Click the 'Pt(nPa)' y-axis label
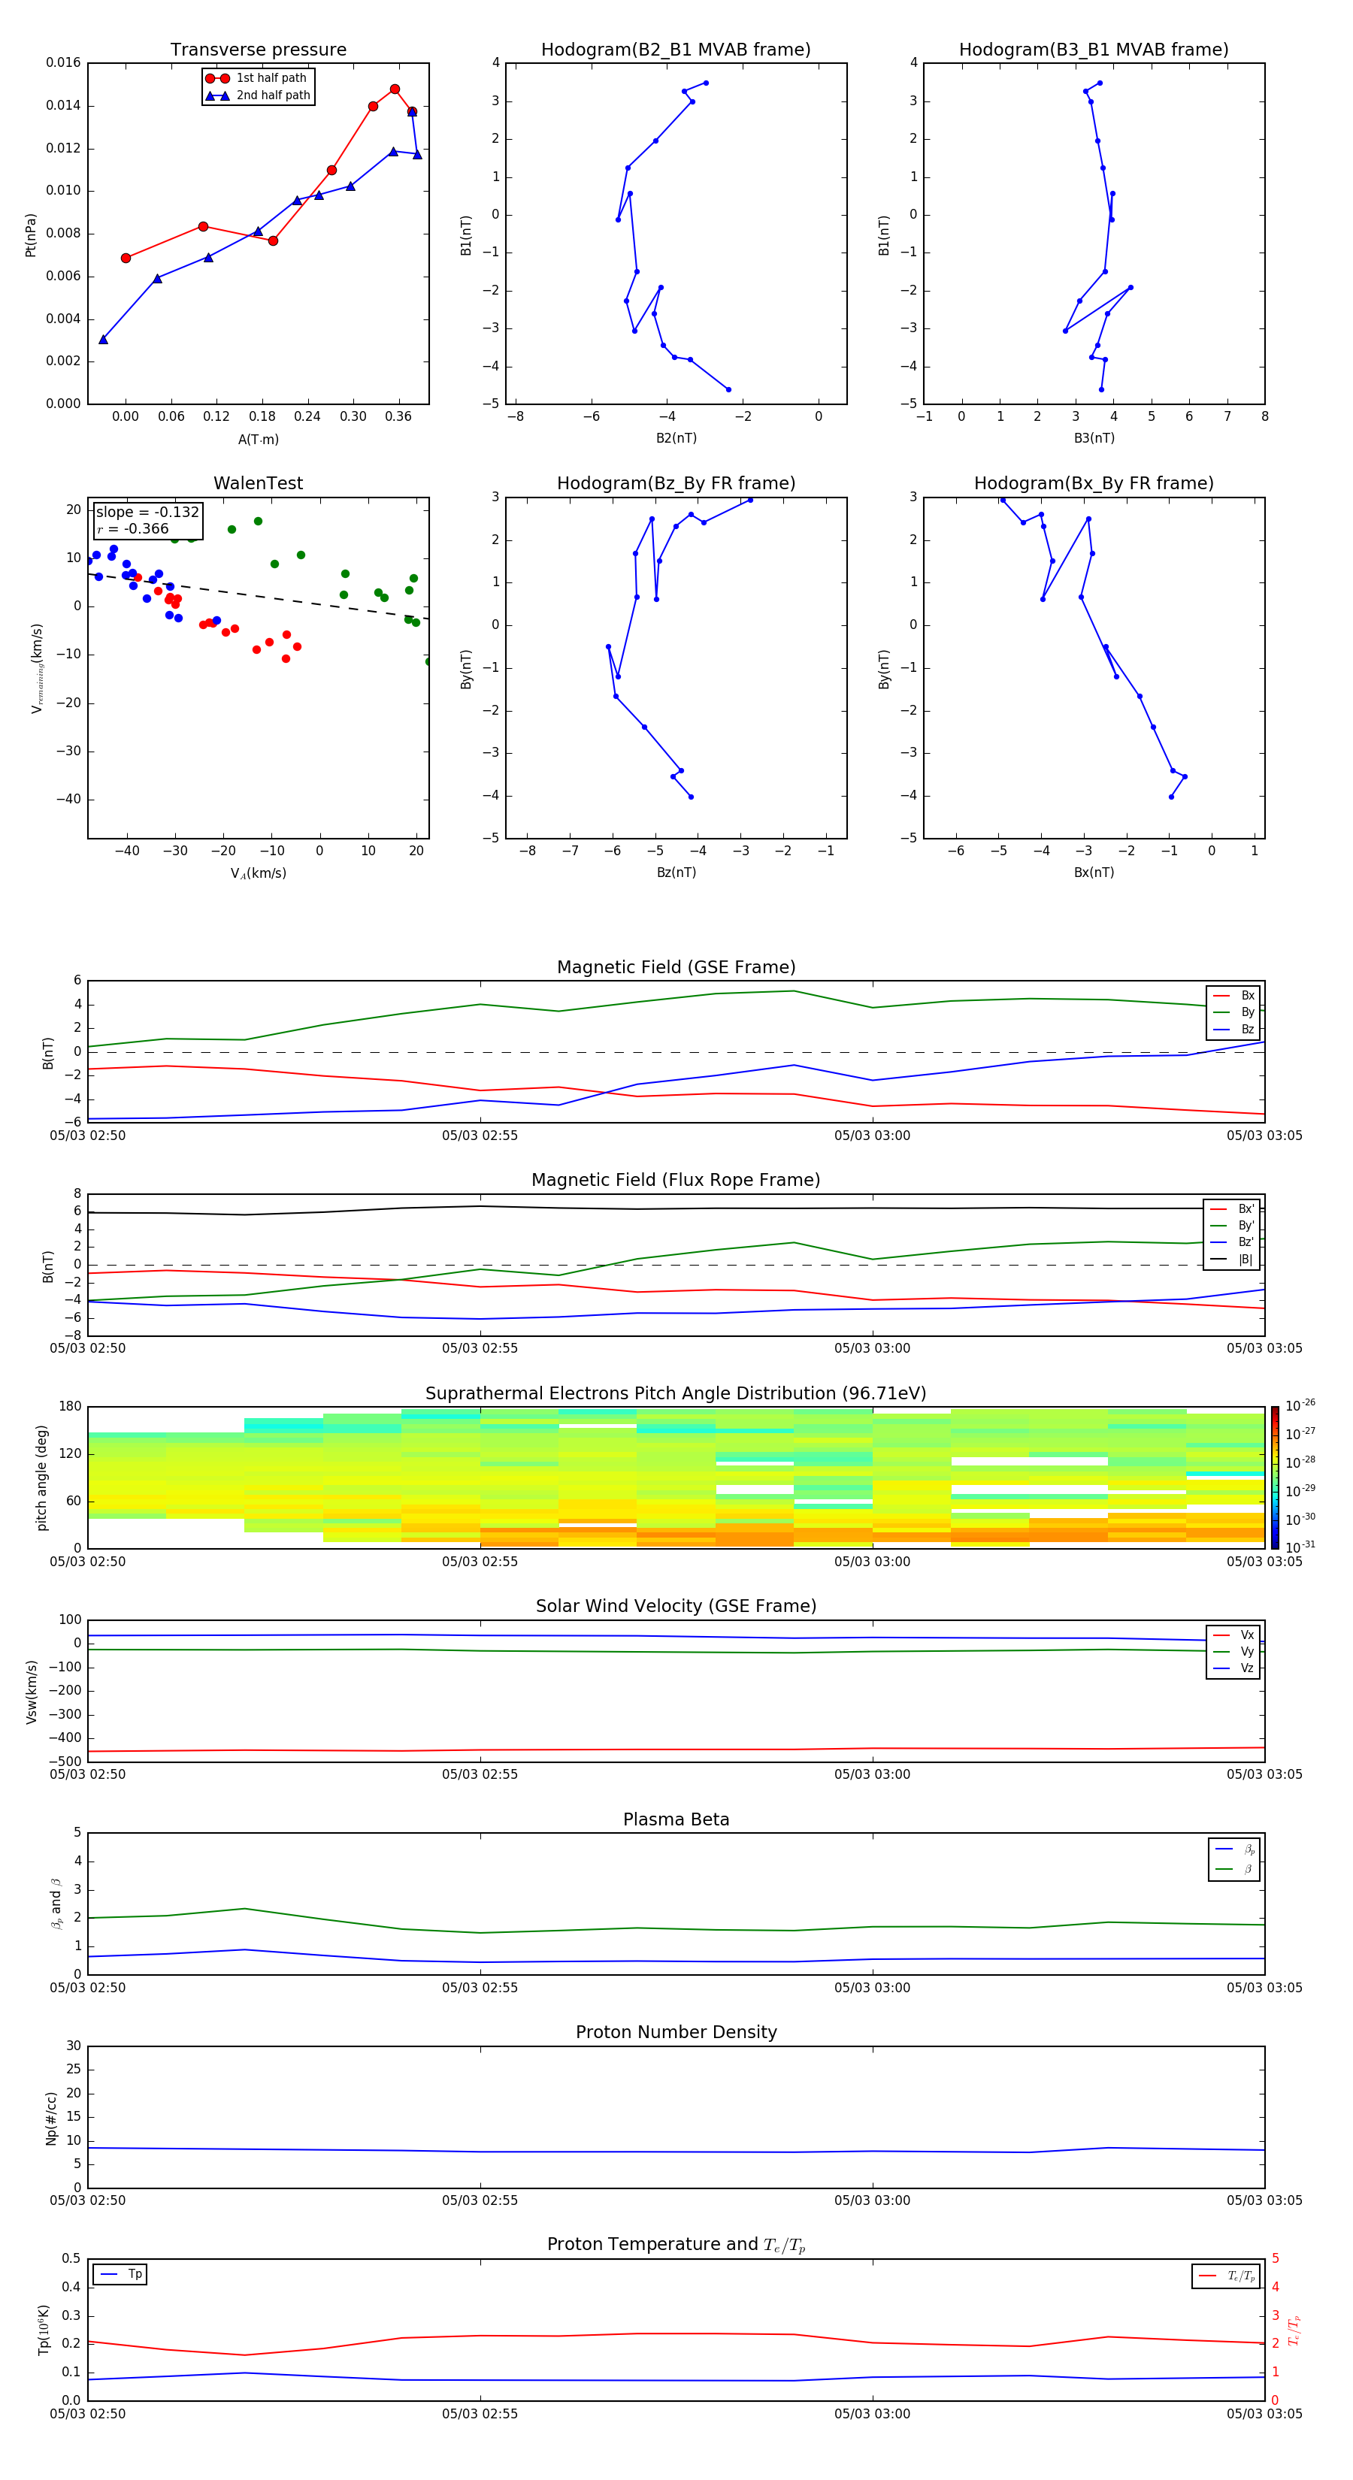This screenshot has width=1353, height=2480. point(31,235)
